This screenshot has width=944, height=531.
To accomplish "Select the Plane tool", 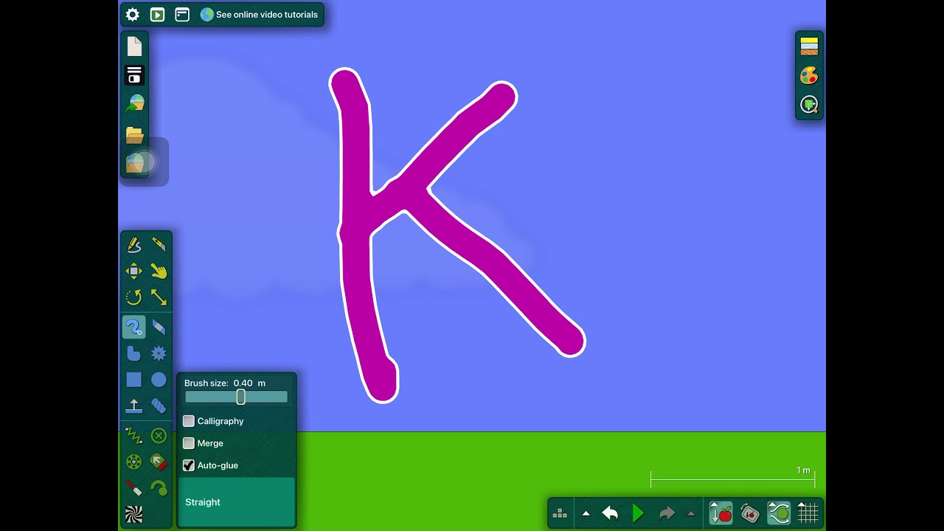I will click(133, 406).
